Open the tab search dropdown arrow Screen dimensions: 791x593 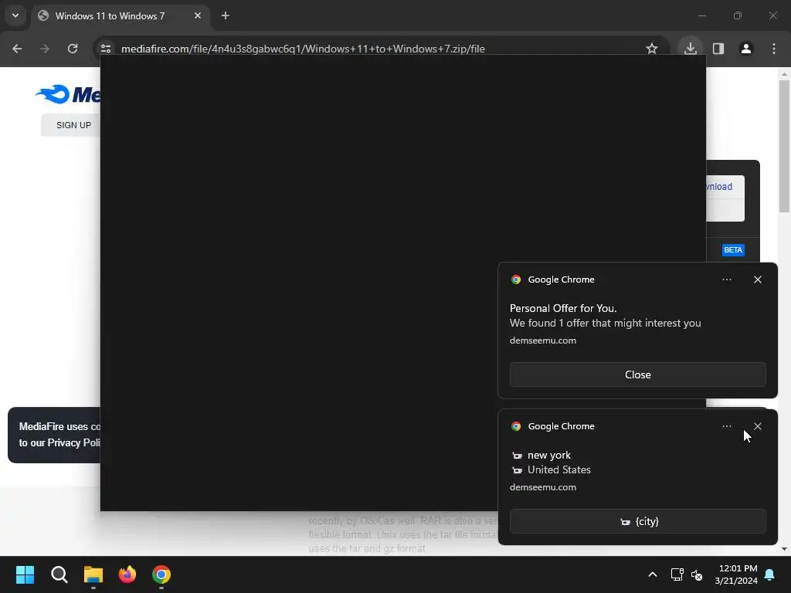click(15, 15)
